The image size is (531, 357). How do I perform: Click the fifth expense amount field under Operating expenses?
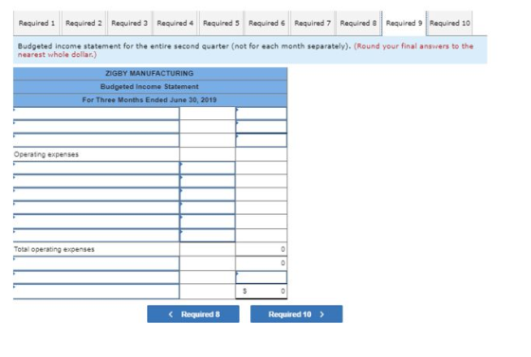click(208, 221)
